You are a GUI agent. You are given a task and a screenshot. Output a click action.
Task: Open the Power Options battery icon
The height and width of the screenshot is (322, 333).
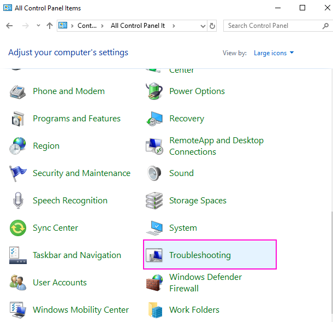(154, 91)
